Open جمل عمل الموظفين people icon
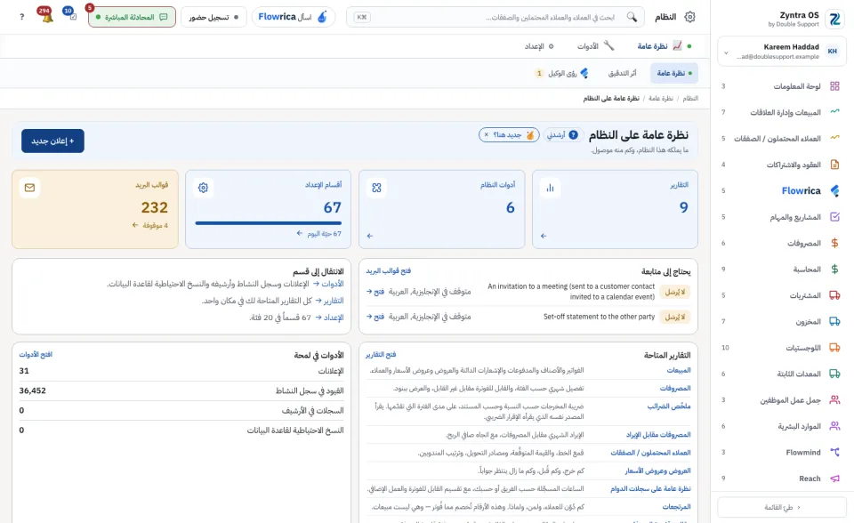The image size is (854, 523). tap(834, 400)
